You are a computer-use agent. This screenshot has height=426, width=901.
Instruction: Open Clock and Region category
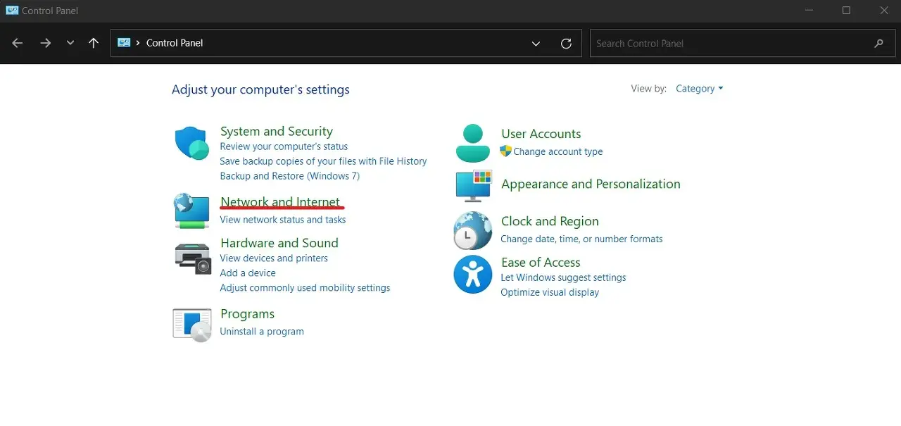[550, 221]
